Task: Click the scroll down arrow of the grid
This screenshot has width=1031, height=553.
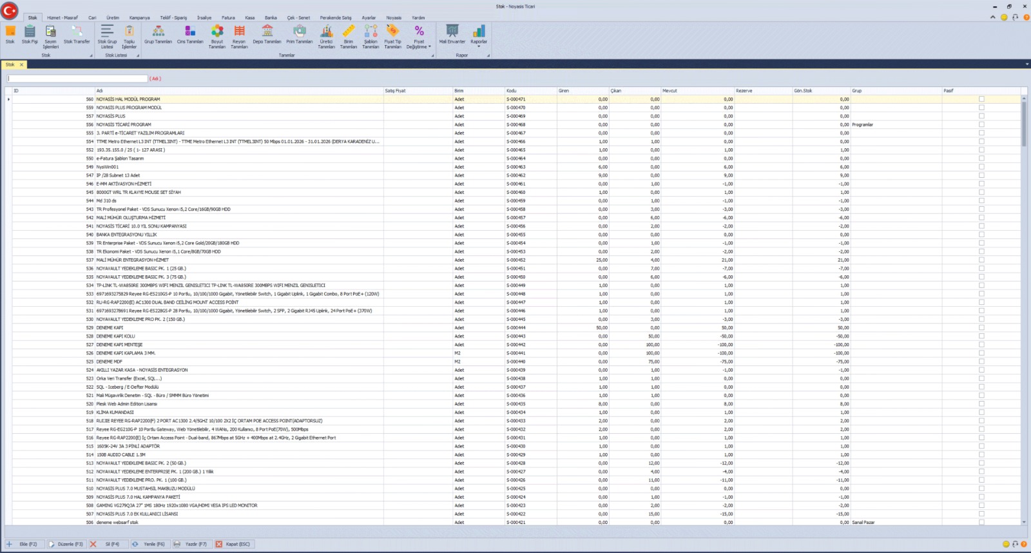Action: coord(1024,522)
